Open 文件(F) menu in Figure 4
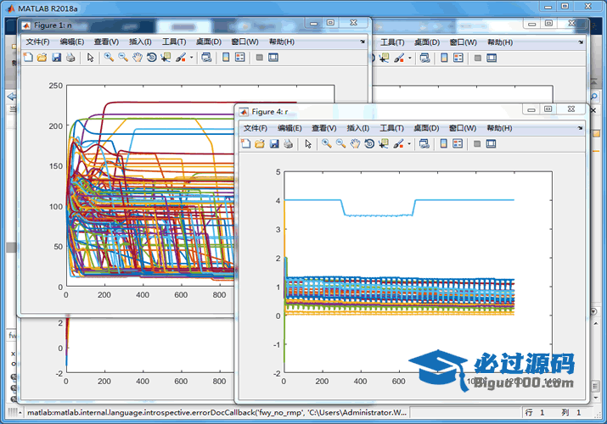 click(256, 128)
